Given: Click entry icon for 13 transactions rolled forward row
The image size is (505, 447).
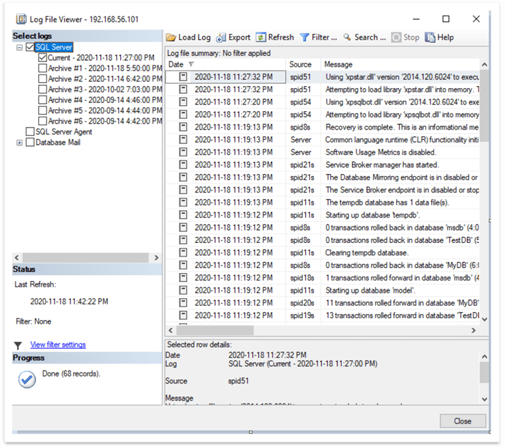Looking at the screenshot, I should click(x=184, y=315).
